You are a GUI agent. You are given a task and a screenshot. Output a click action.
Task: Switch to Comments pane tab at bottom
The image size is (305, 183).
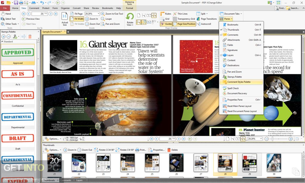66,181
